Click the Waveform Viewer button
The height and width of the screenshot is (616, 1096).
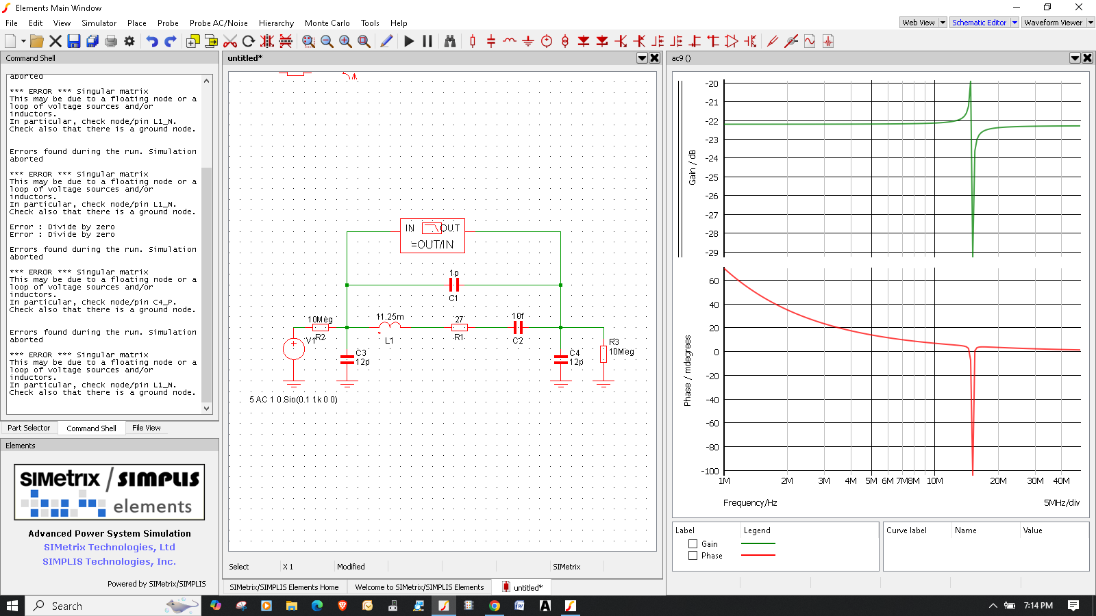pyautogui.click(x=1053, y=23)
